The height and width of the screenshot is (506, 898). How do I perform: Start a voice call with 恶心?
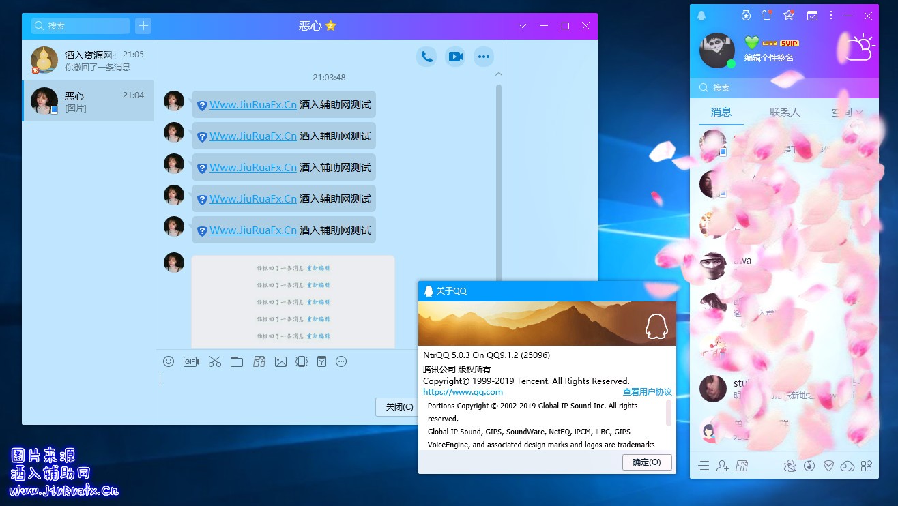426,57
